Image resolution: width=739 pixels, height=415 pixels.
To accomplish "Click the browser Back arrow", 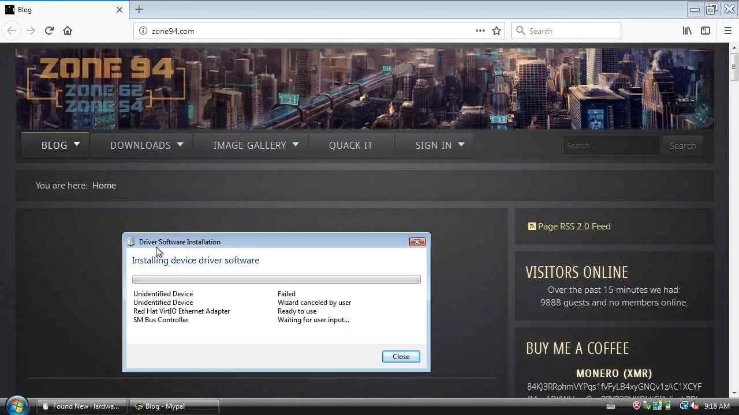I will 12,31.
